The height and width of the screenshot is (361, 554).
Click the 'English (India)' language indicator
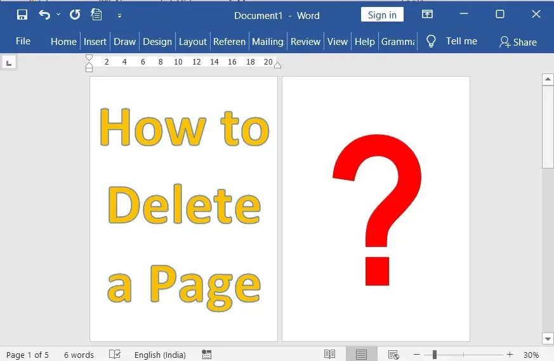coord(160,355)
